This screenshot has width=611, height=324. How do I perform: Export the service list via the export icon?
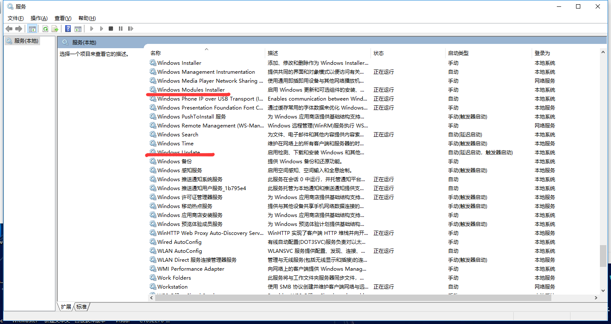coord(55,28)
